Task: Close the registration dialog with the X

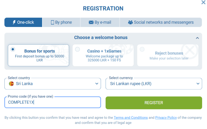Action: [203, 2]
